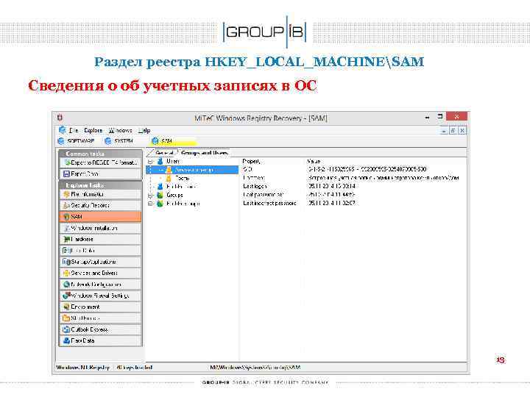Open Security Records in Explorer tasks

pos(100,205)
